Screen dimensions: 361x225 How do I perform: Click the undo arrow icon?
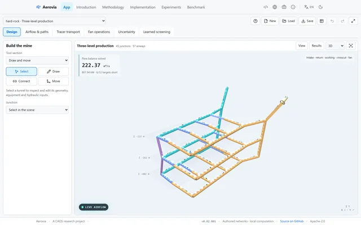point(332,21)
